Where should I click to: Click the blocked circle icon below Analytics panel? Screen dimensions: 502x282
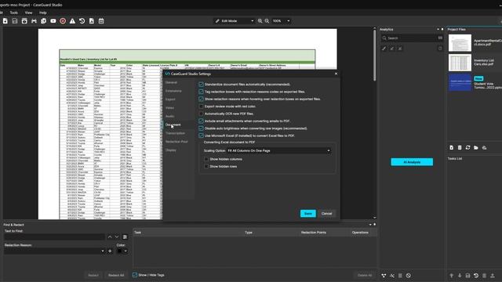coord(409,276)
